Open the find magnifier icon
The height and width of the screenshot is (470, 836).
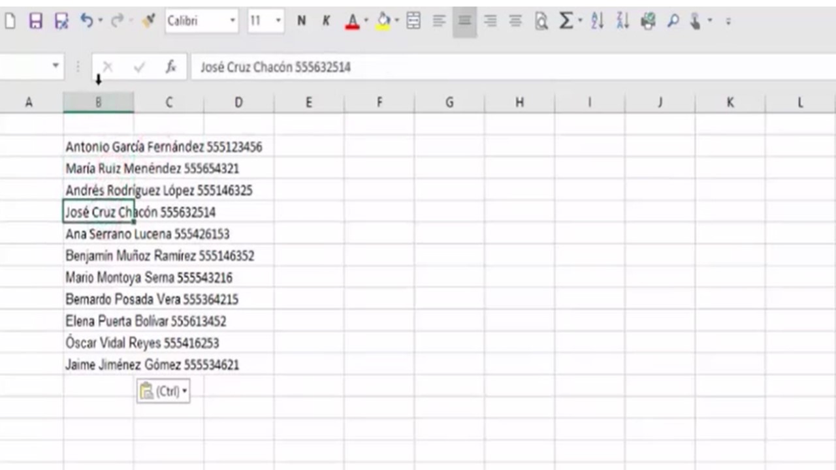click(673, 22)
